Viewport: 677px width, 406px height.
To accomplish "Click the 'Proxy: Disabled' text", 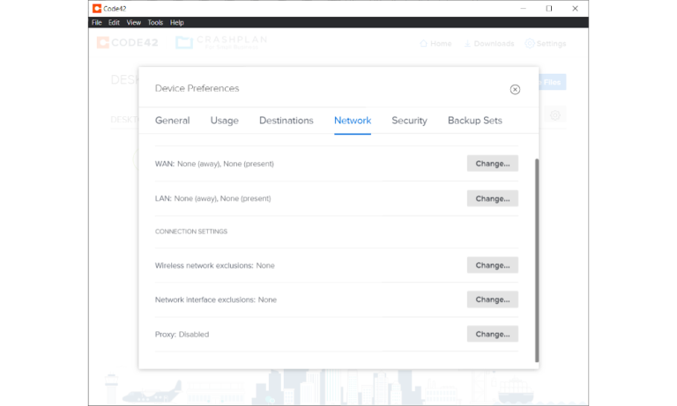I will [x=182, y=335].
